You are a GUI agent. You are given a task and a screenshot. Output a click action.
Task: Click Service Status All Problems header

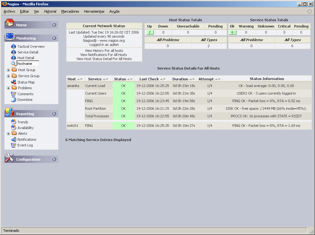[x=252, y=40]
